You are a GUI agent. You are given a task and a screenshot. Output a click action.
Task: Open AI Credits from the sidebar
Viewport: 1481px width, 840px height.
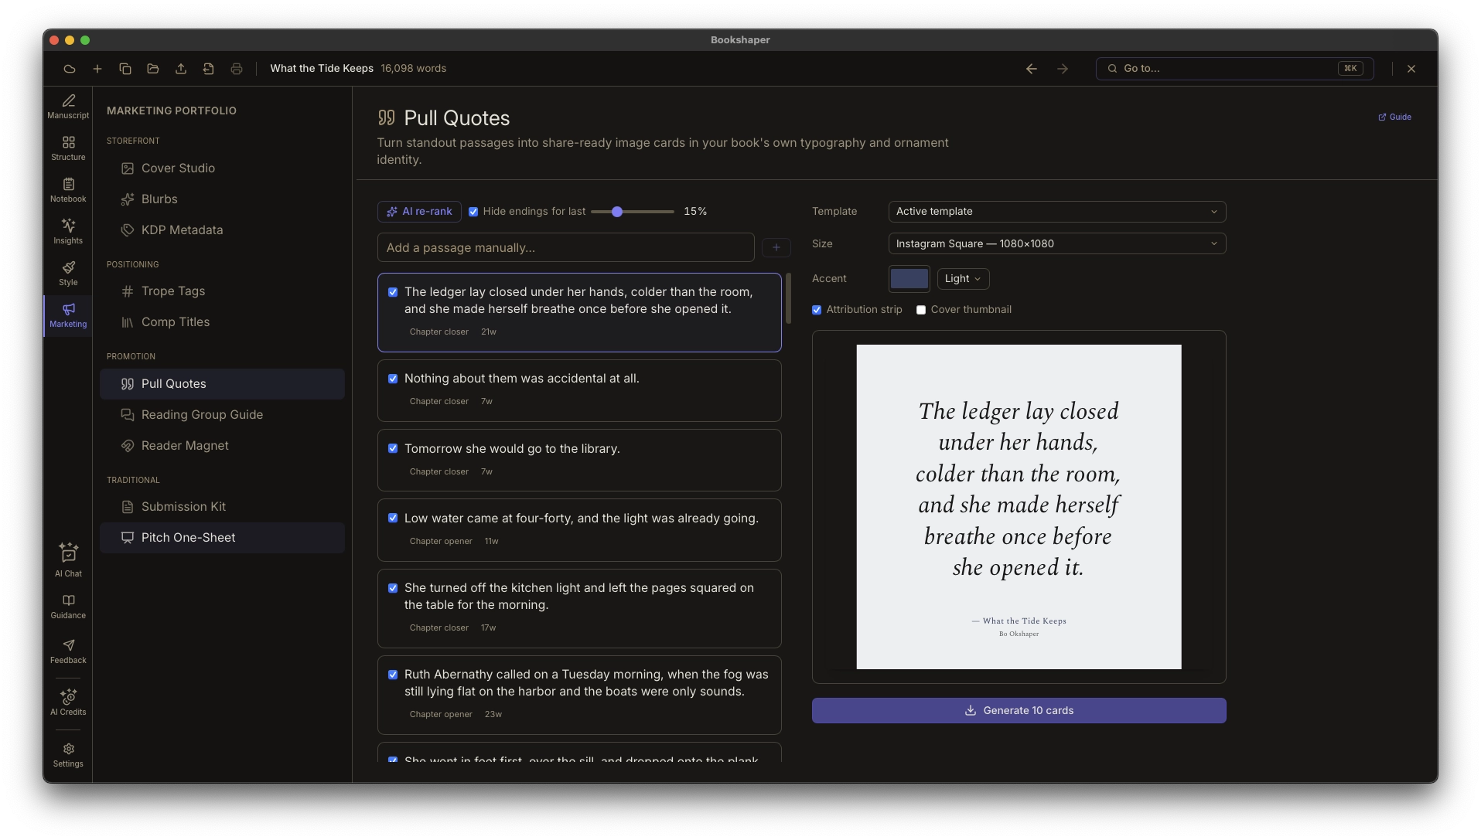68,702
